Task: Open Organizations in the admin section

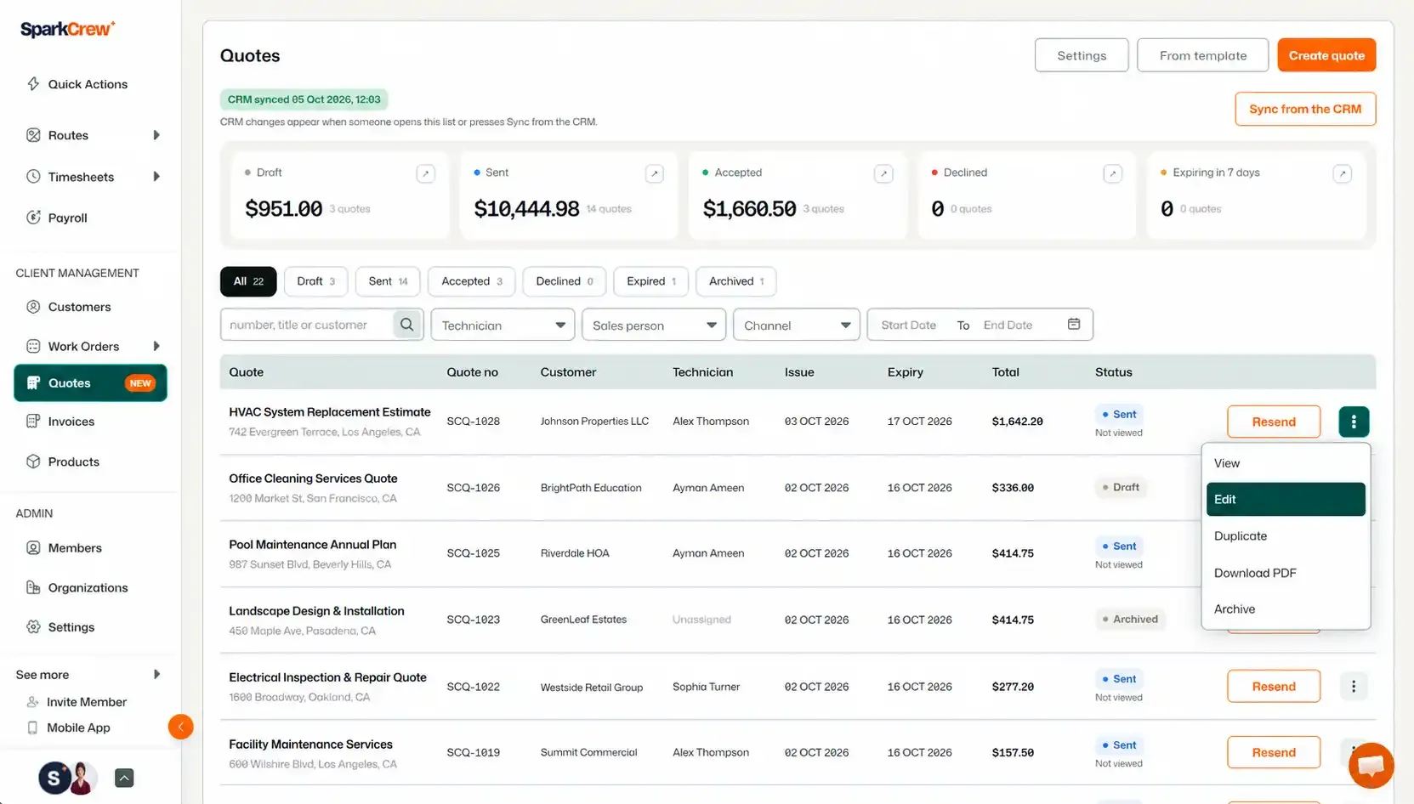Action: [x=77, y=587]
